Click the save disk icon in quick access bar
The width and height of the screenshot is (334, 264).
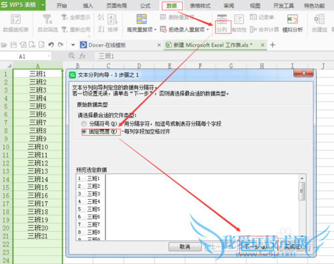(x=13, y=45)
